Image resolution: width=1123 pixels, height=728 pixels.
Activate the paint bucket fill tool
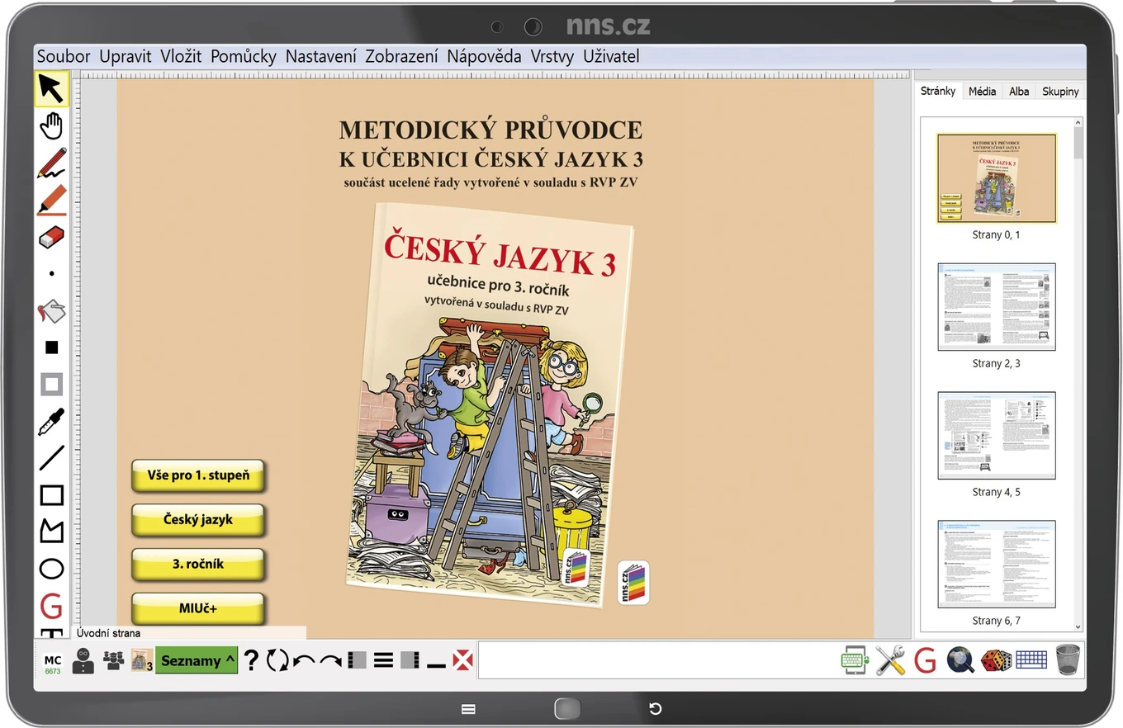pos(51,311)
